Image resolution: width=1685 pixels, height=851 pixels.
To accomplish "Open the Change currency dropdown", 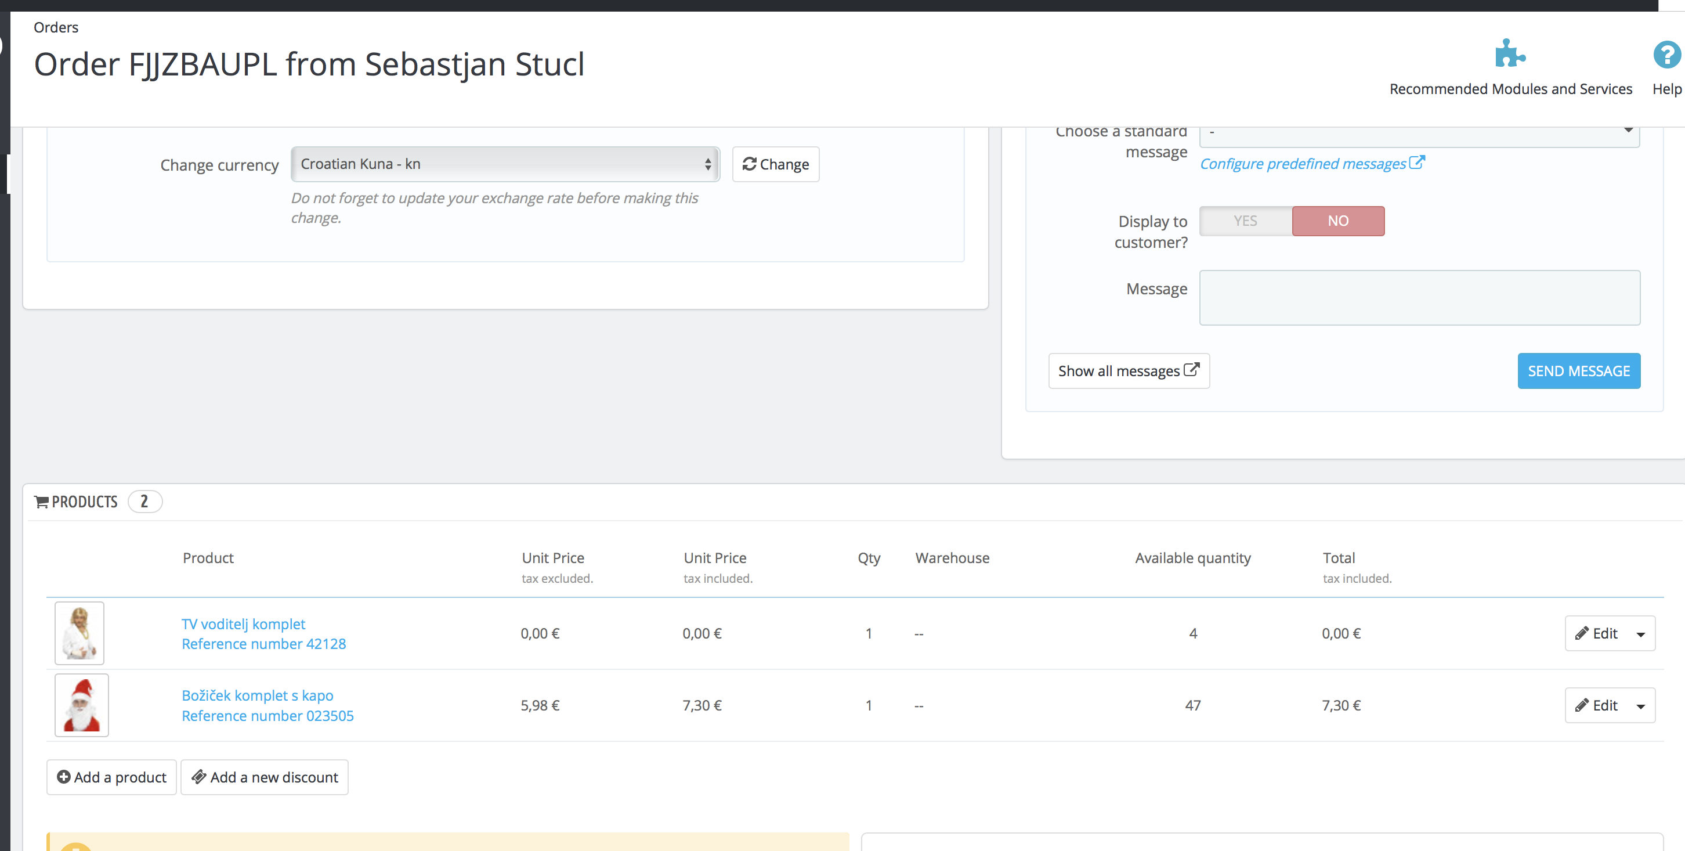I will tap(505, 164).
